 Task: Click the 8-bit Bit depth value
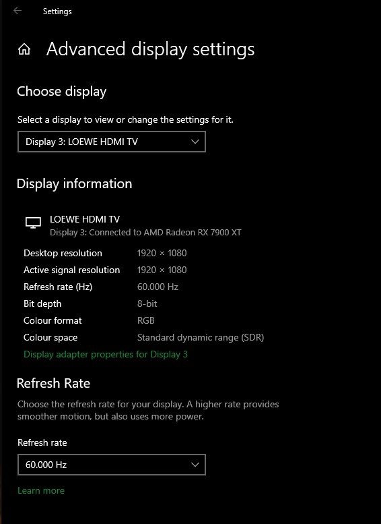coord(147,303)
